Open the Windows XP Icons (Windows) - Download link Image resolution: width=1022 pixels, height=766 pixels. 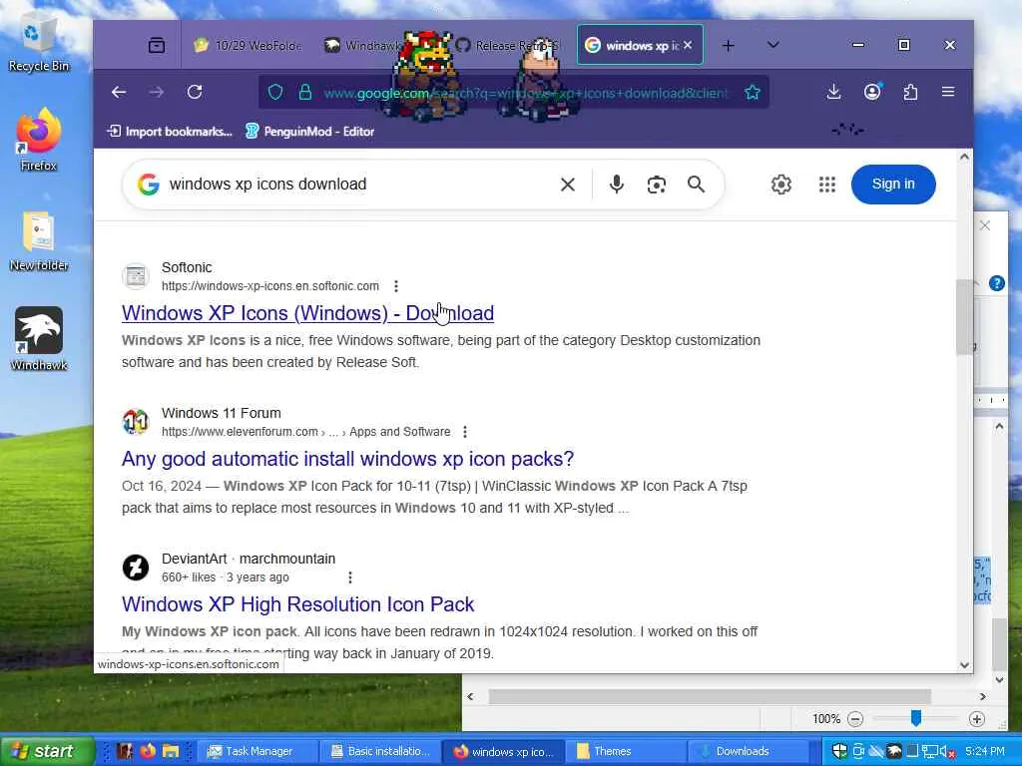(307, 313)
